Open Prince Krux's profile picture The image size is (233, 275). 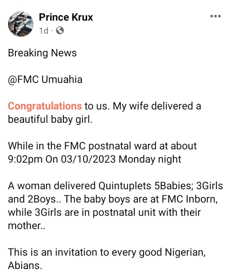coord(21,23)
